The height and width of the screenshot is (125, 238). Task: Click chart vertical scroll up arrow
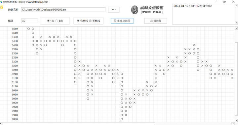pos(236,28)
